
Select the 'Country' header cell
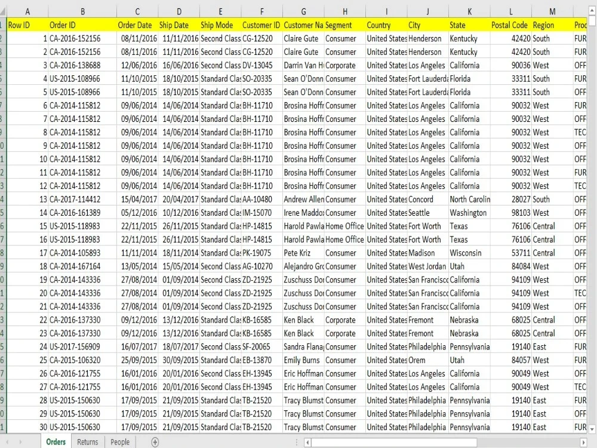(x=386, y=25)
